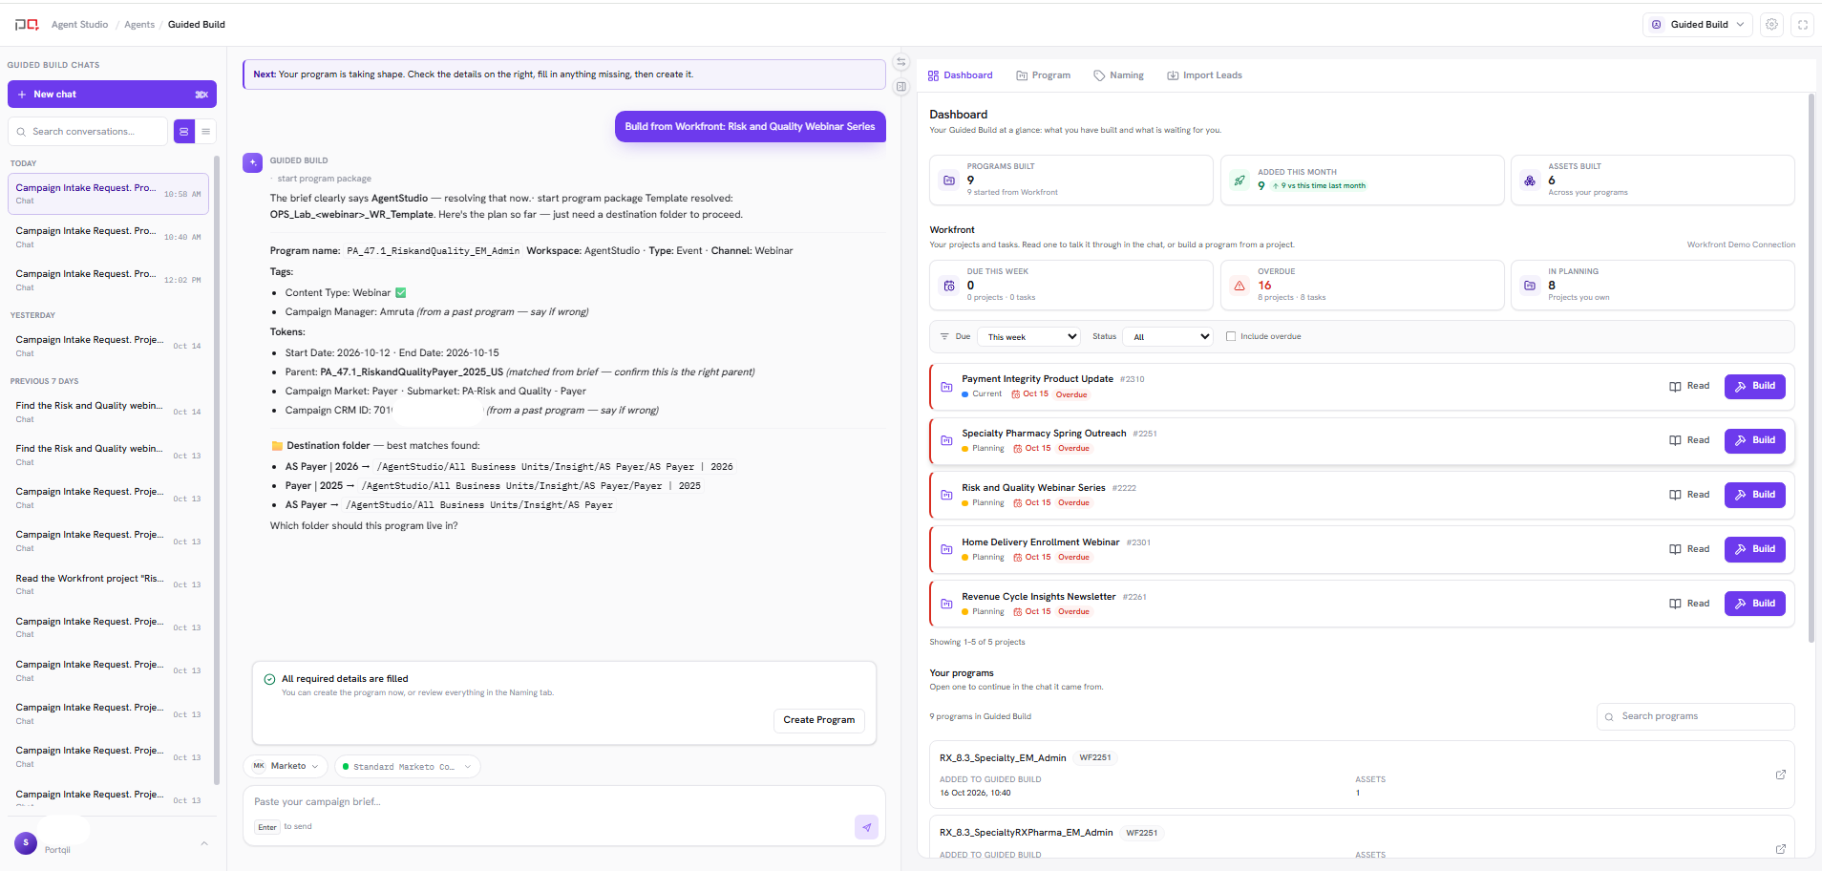Click the Added This Month rocket icon
1822x871 pixels.
[x=1239, y=180]
